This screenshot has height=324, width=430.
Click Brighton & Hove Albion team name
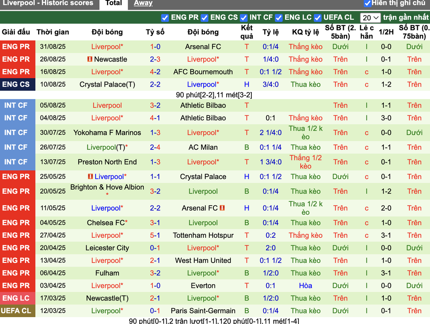point(107,187)
